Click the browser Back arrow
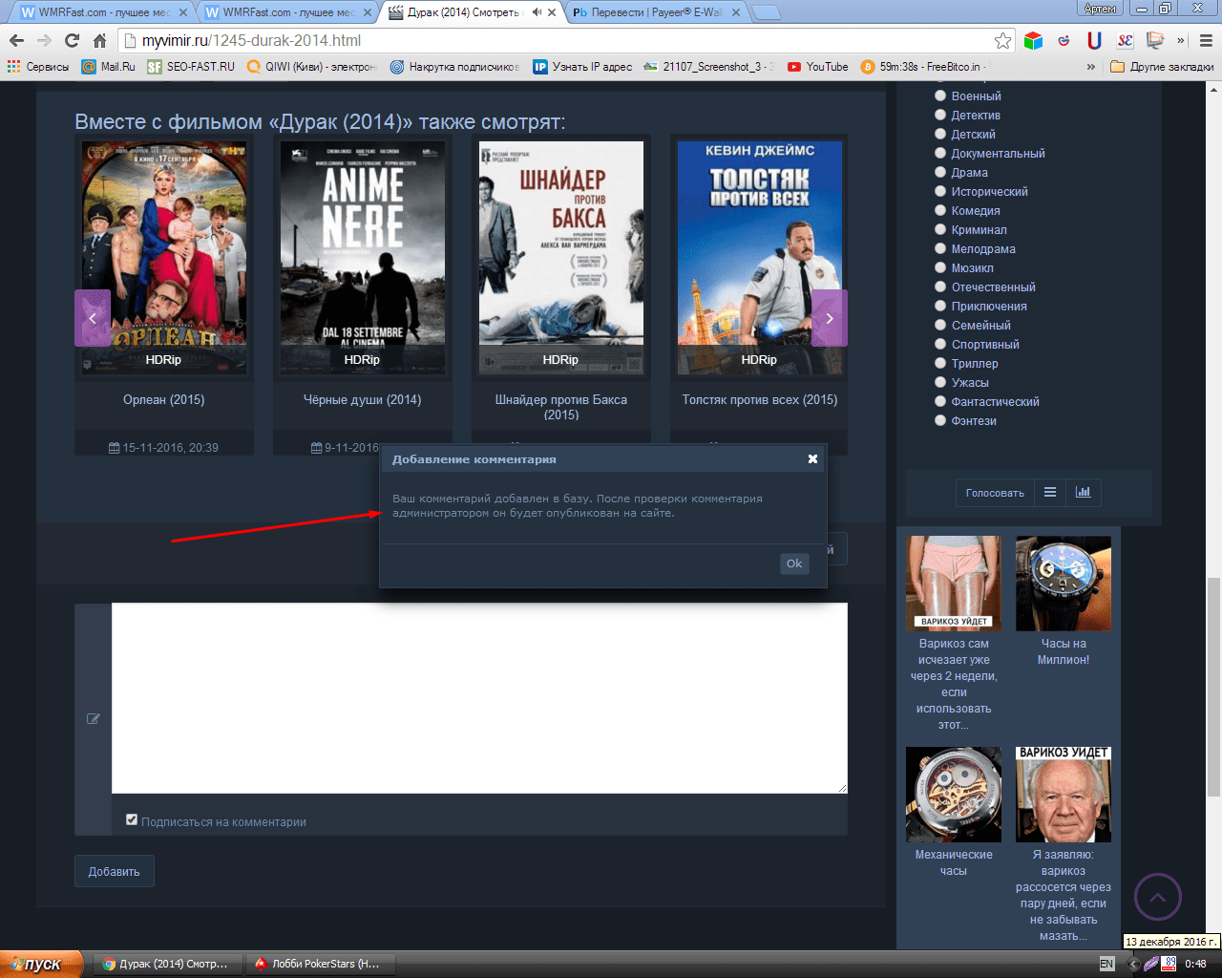Image resolution: width=1222 pixels, height=978 pixels. (16, 40)
